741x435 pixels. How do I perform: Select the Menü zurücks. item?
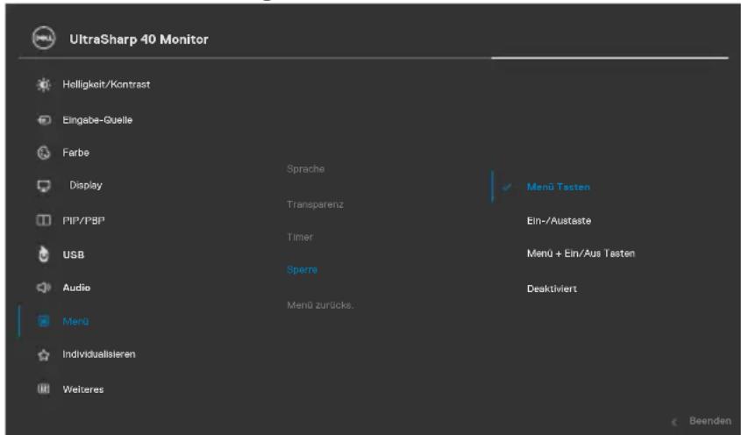tap(320, 305)
